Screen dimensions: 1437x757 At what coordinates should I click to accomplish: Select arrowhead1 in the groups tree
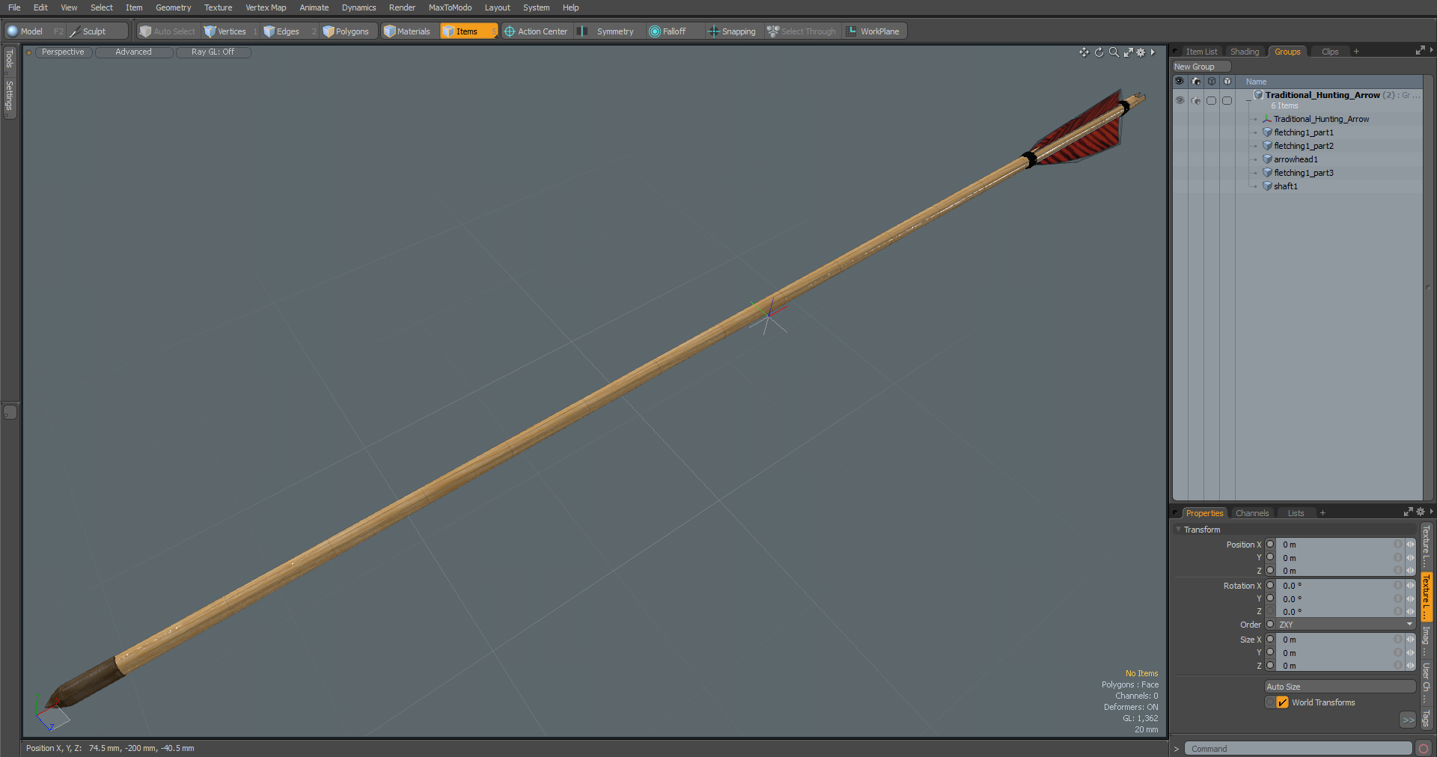point(1296,159)
